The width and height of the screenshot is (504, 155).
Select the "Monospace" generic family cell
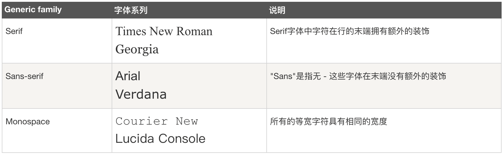[x=28, y=122]
